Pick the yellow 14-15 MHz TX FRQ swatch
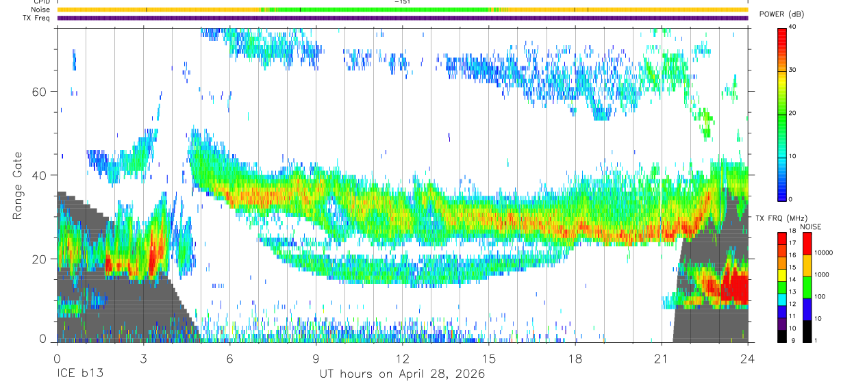This screenshot has width=841, height=388. point(782,275)
